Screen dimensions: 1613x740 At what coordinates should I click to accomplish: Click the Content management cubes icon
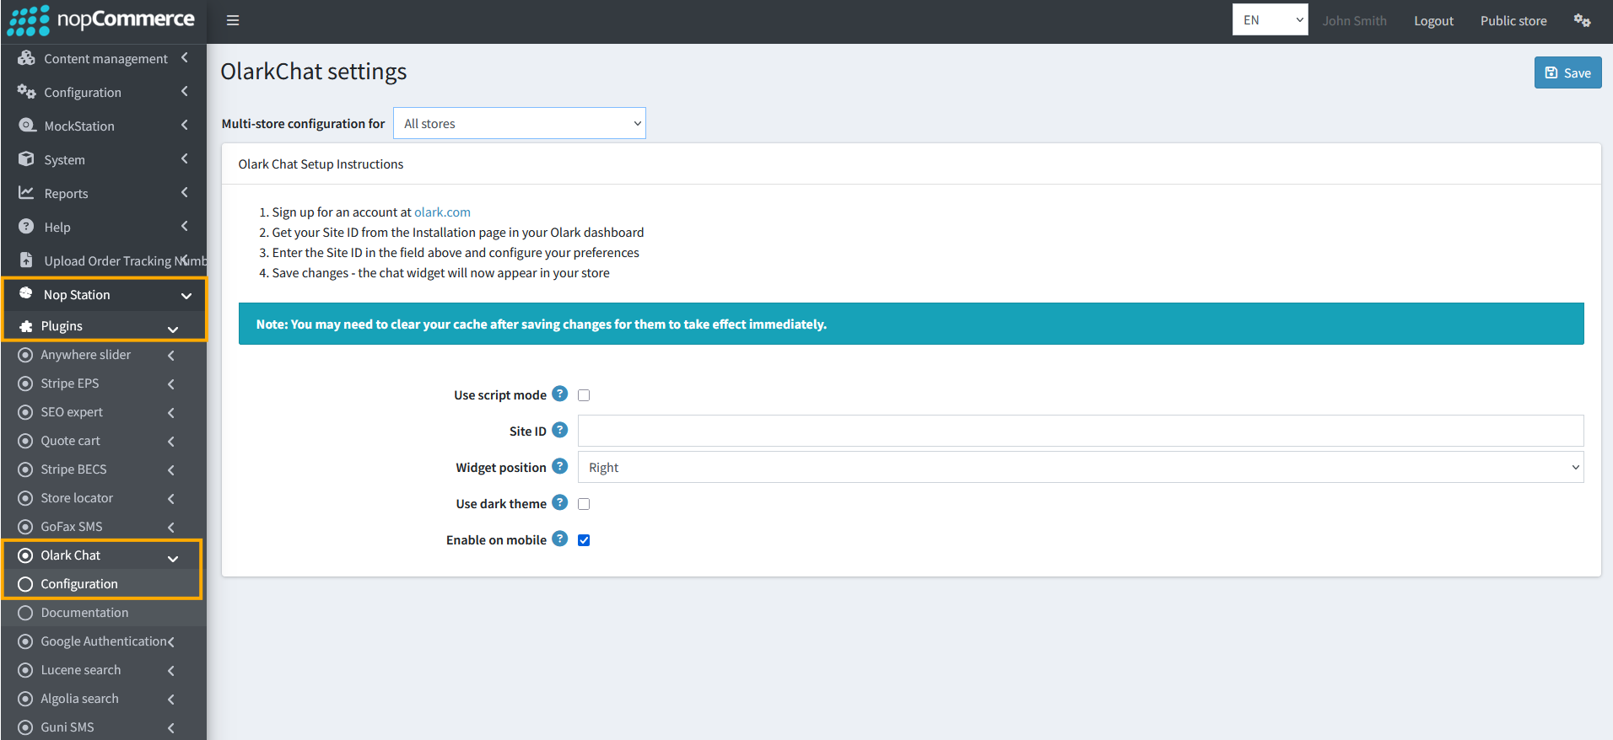pyautogui.click(x=26, y=58)
